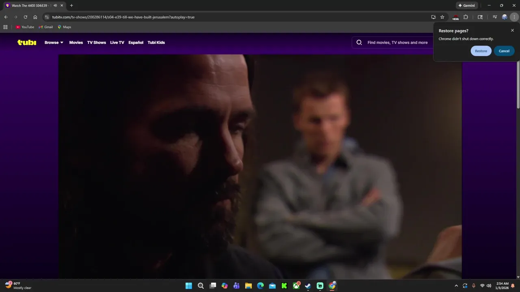The height and width of the screenshot is (292, 520).
Task: Focus the Find movies search field
Action: point(397,42)
